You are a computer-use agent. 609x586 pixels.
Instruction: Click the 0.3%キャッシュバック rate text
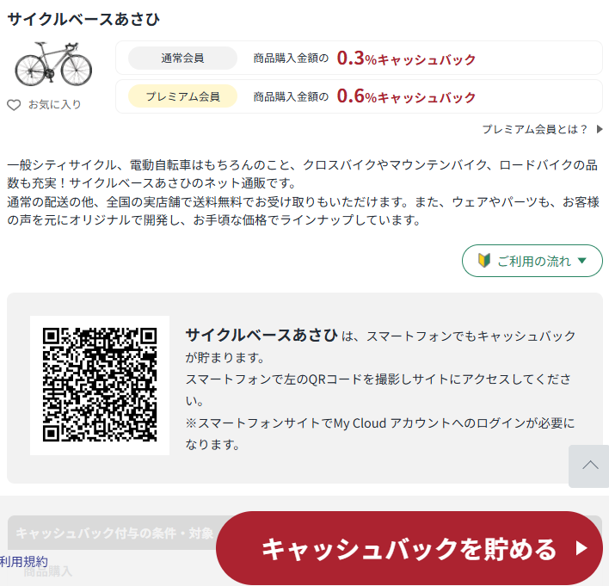tap(406, 59)
